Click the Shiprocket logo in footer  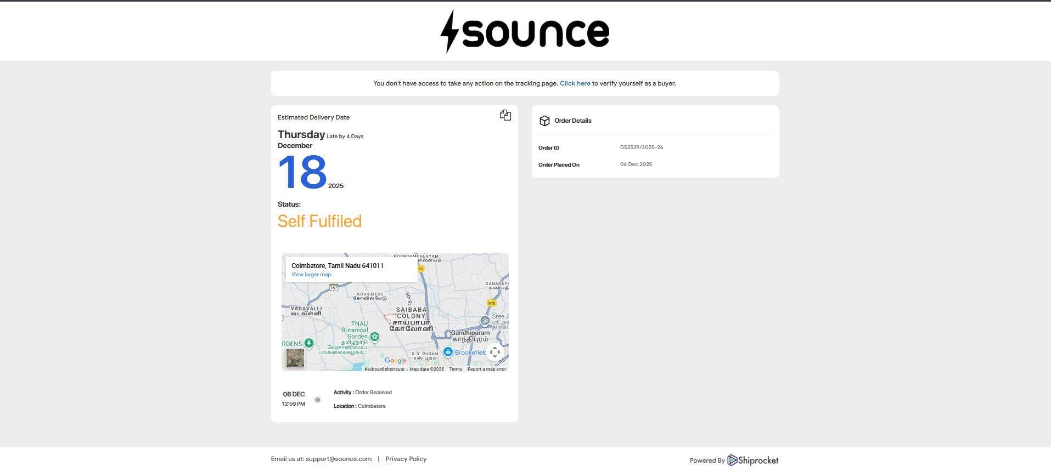[752, 460]
